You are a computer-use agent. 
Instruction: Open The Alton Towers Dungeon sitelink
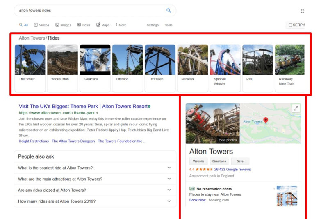(73, 141)
